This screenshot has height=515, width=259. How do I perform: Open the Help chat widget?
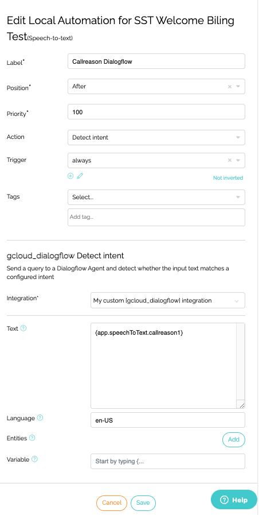click(234, 500)
